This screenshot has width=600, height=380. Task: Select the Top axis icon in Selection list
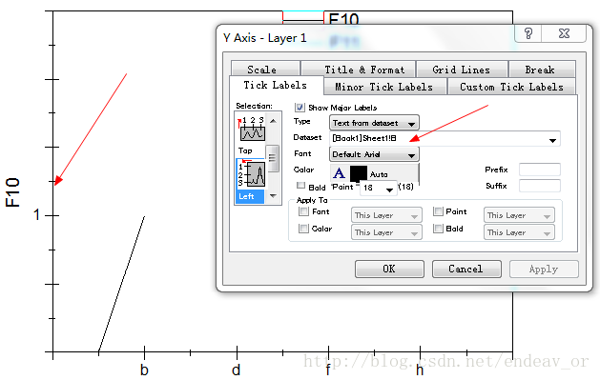pos(252,129)
